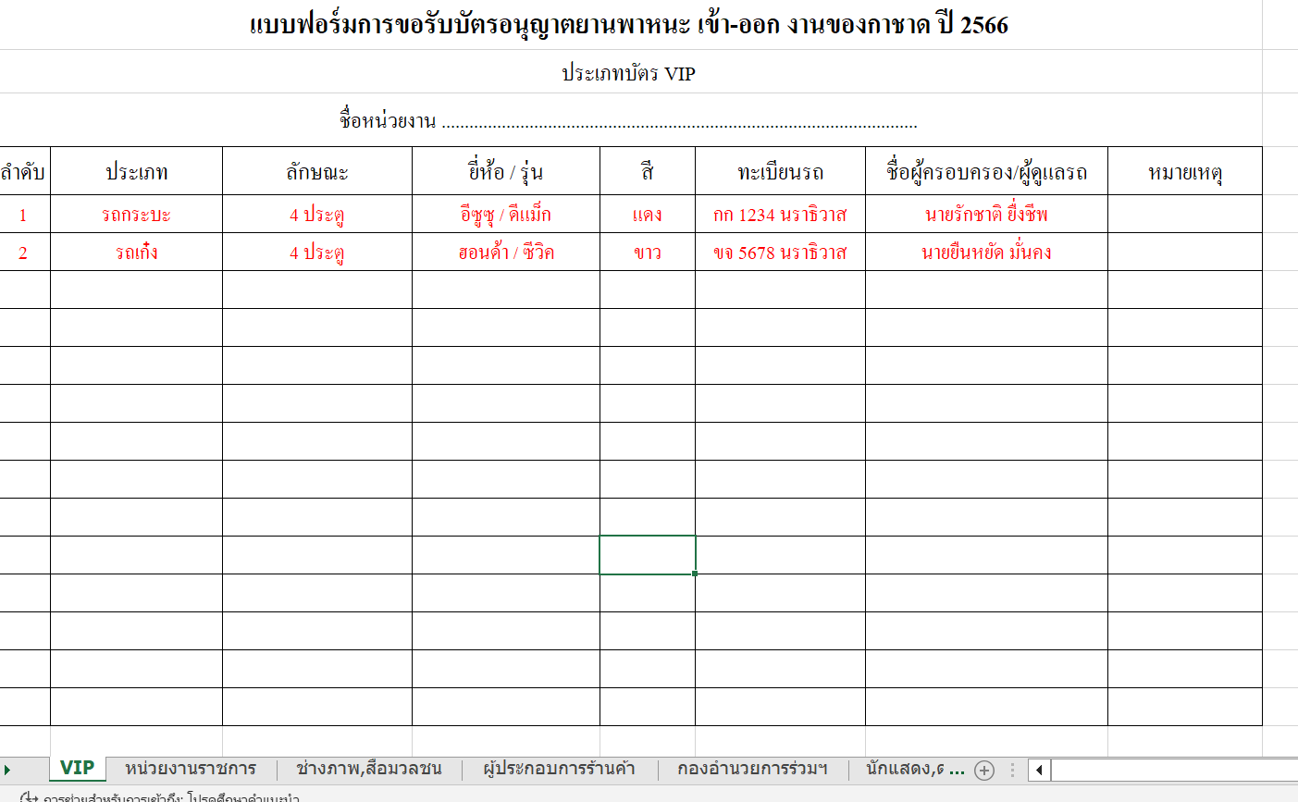Click the sheet tab scroll arrow

(x=7, y=770)
